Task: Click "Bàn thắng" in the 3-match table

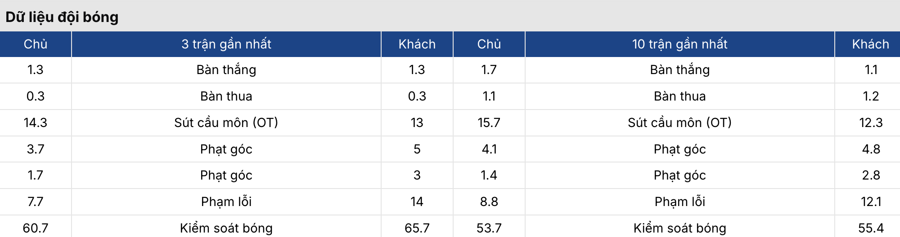Action: pos(226,70)
